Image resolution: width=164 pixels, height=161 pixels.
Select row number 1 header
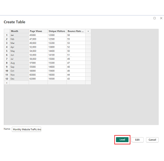click(x=7, y=35)
